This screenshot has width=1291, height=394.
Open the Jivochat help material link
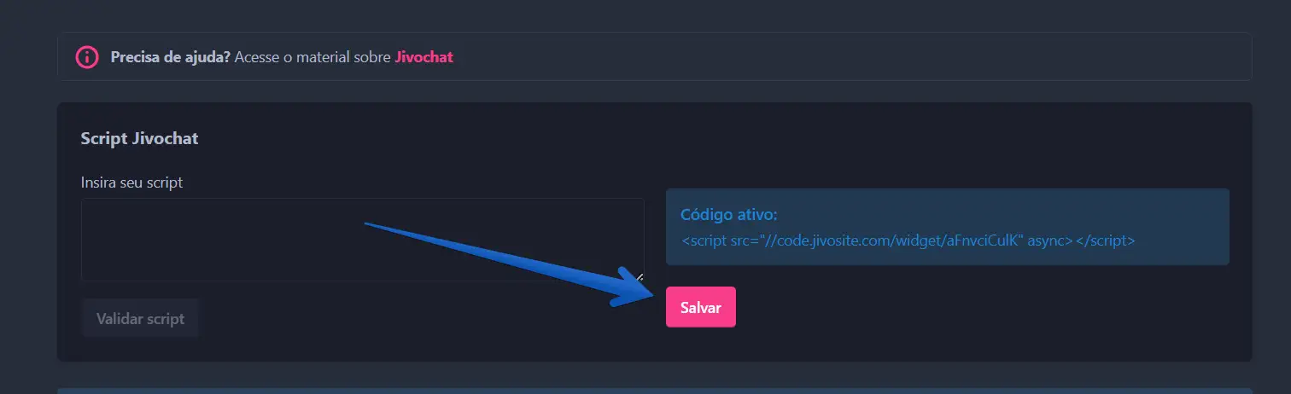click(x=424, y=58)
